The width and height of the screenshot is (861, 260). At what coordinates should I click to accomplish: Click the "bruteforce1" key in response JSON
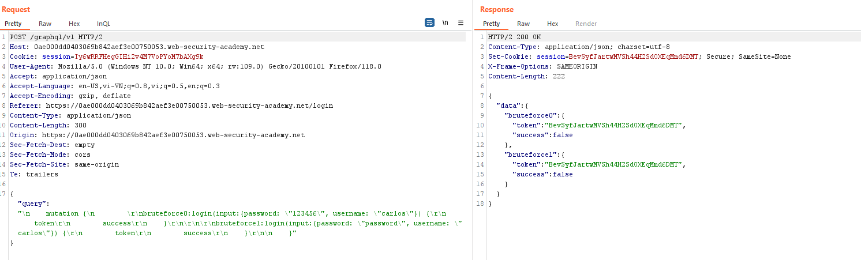[x=528, y=155]
